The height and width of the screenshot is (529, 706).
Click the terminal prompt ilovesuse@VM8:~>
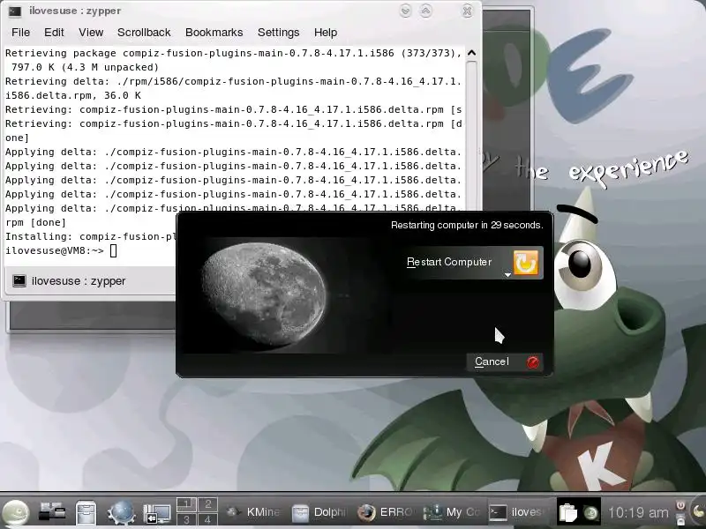coord(54,250)
